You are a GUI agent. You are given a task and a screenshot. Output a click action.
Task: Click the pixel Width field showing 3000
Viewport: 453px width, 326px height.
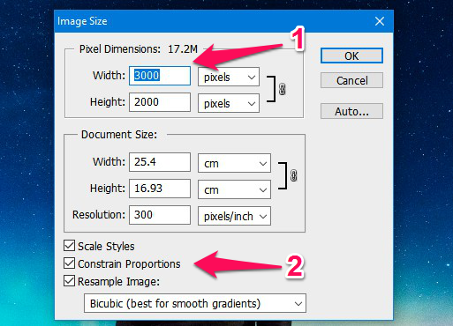(160, 76)
